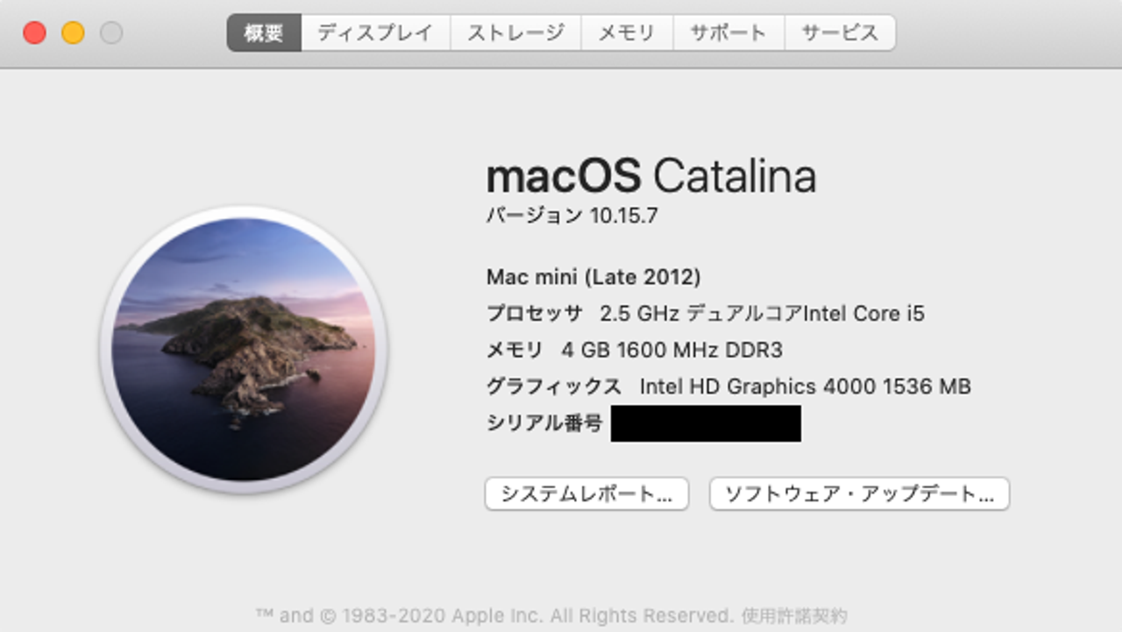
Task: Click the macOS Catalina heading
Action: click(651, 176)
